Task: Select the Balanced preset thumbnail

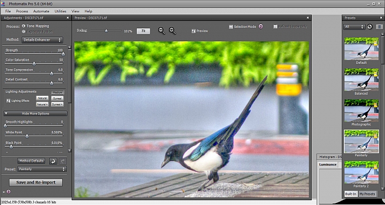Action: click(361, 80)
